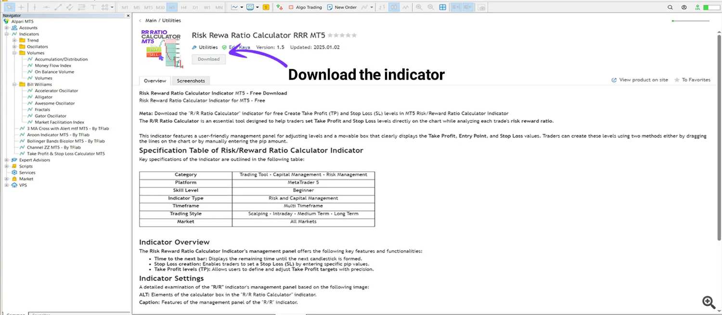Screen dimensions: 722x315
Task: Toggle the chart shift icon
Action: click(468, 7)
